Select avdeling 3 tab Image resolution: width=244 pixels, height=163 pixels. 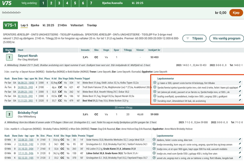59,3
